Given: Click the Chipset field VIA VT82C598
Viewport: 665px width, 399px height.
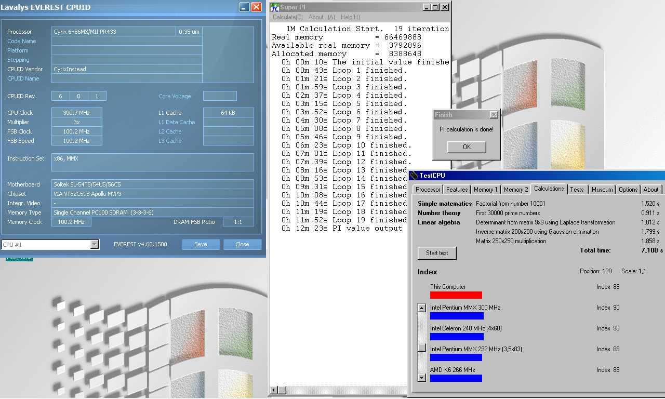Looking at the screenshot, I should (153, 194).
